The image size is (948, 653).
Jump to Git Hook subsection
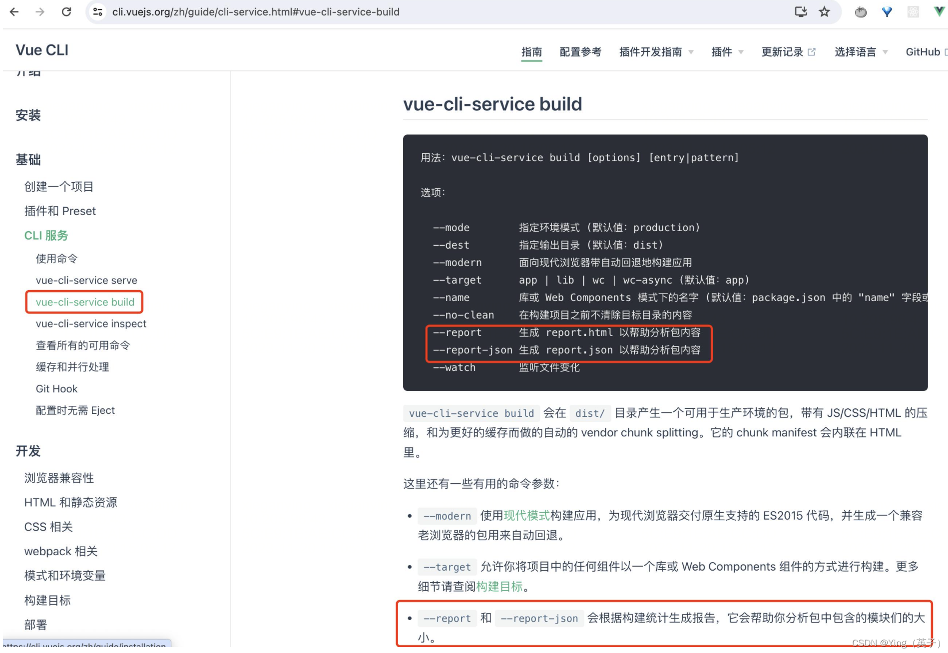(x=56, y=389)
